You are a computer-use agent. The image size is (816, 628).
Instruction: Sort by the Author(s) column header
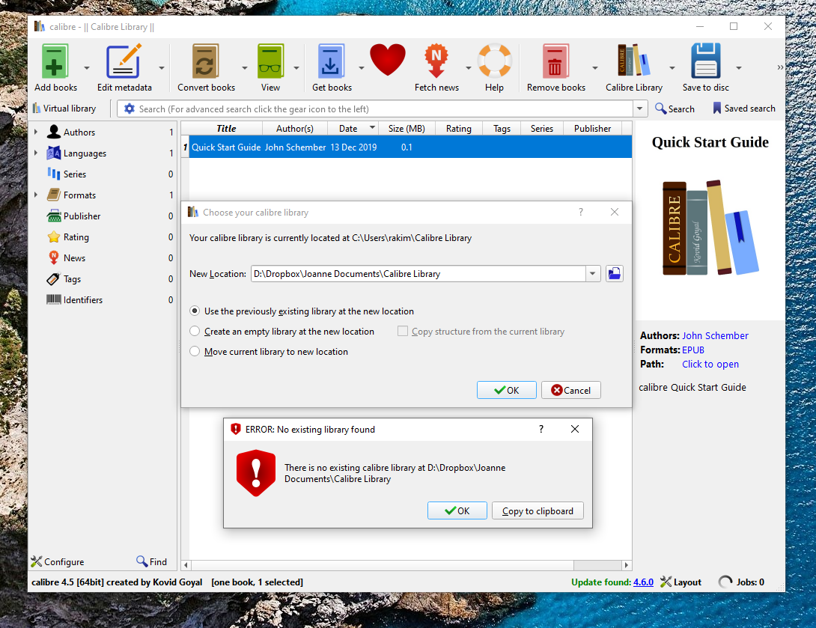click(x=295, y=129)
